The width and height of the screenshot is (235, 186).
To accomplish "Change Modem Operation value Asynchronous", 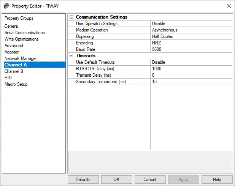I will [191, 30].
